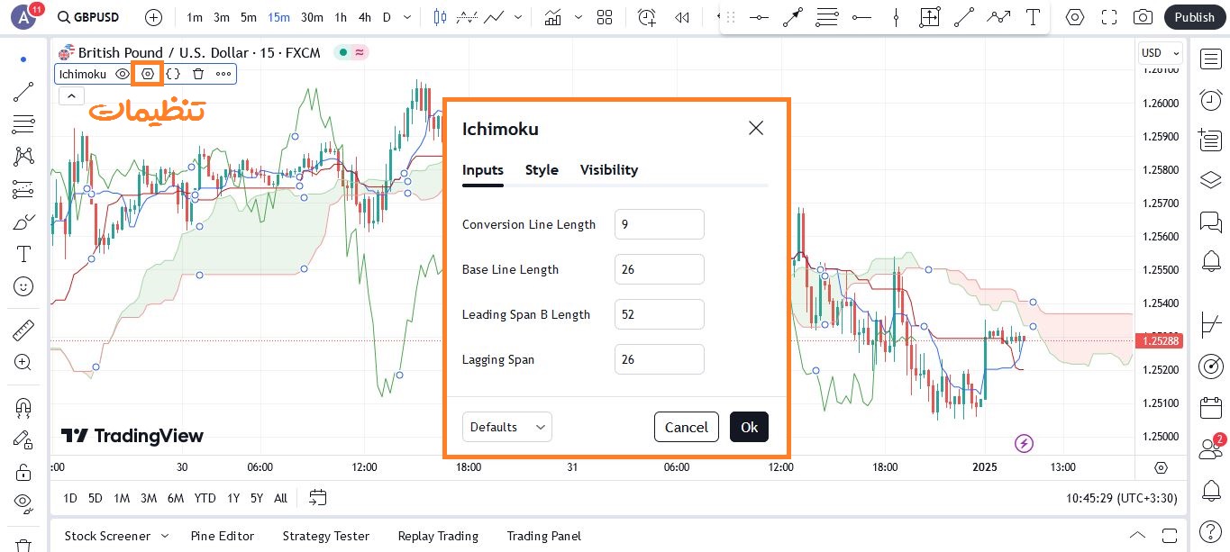This screenshot has height=552, width=1230.
Task: Switch to the Style tab
Action: (x=542, y=170)
